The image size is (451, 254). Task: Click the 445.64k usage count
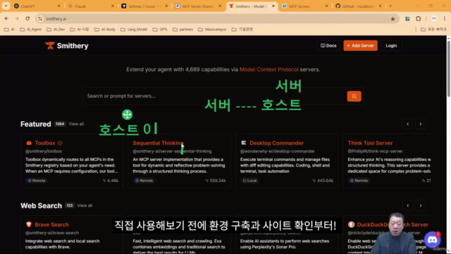(x=323, y=181)
